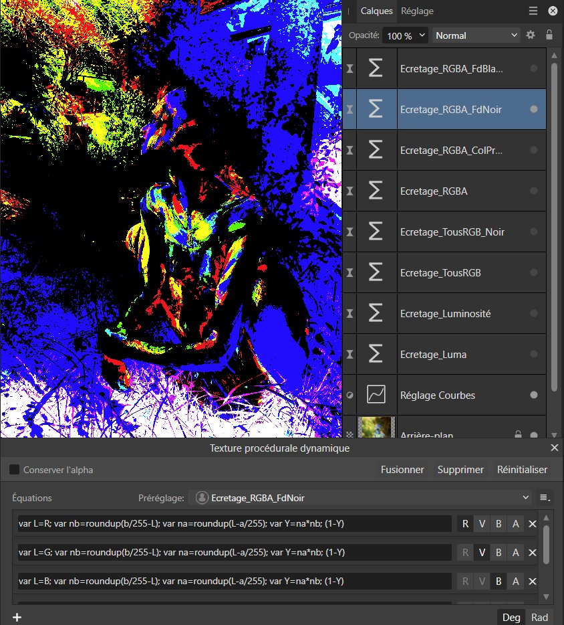The height and width of the screenshot is (625, 564).
Task: Switch to the Calques tab
Action: [376, 11]
